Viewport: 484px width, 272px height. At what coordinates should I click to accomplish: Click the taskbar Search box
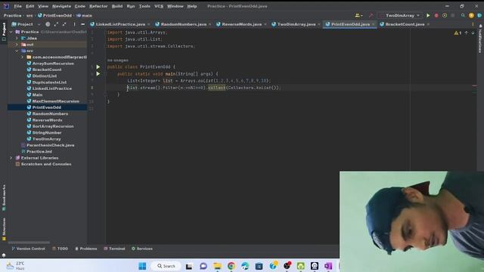point(166,266)
